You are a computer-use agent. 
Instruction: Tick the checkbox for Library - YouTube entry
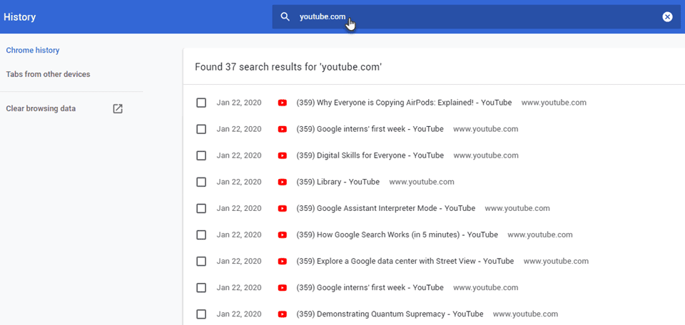coord(201,182)
